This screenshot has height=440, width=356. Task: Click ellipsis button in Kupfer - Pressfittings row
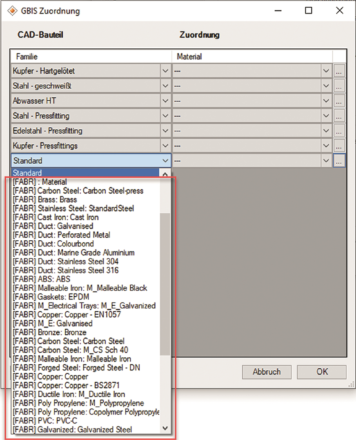pos(339,146)
